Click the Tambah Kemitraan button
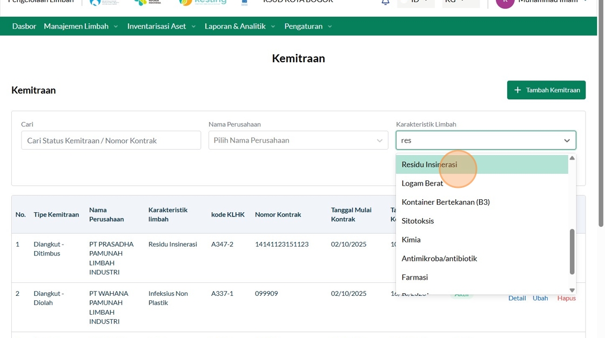Viewport: 605px width, 338px height. tap(546, 90)
